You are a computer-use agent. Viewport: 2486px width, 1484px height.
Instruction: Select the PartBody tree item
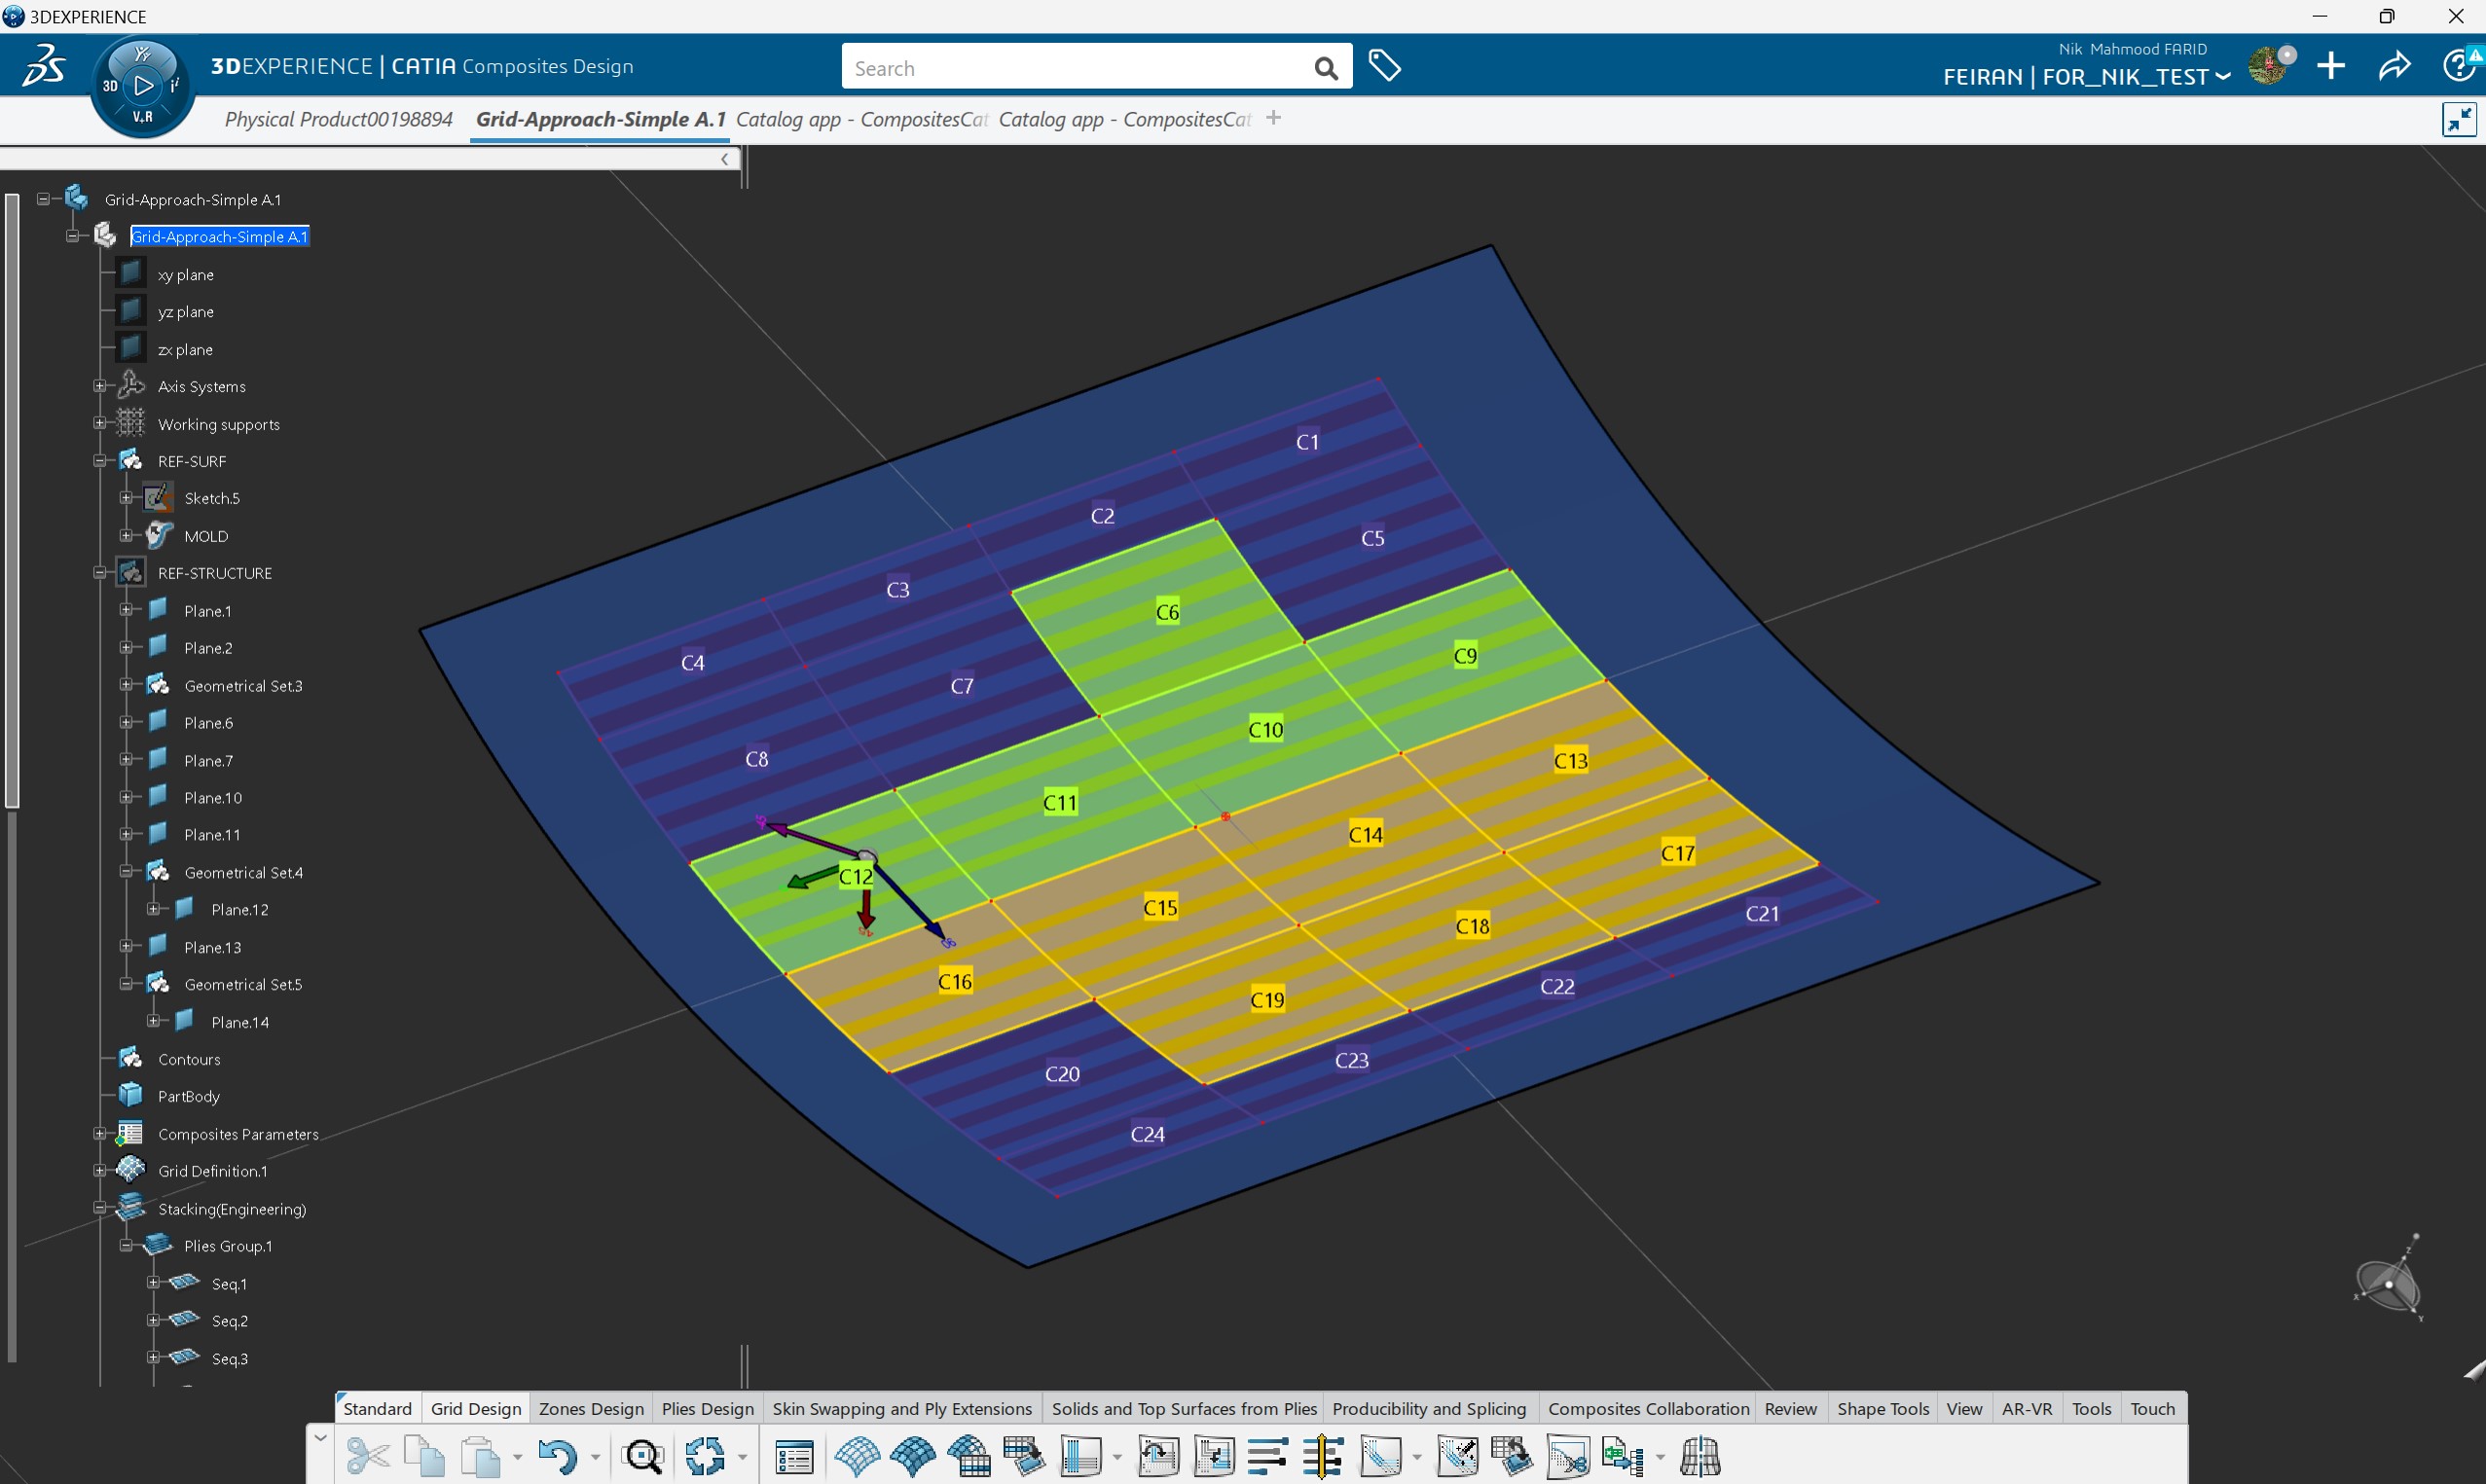click(189, 1096)
